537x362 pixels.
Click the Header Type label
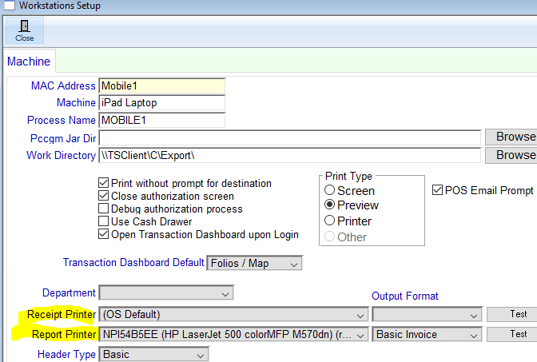tap(66, 354)
